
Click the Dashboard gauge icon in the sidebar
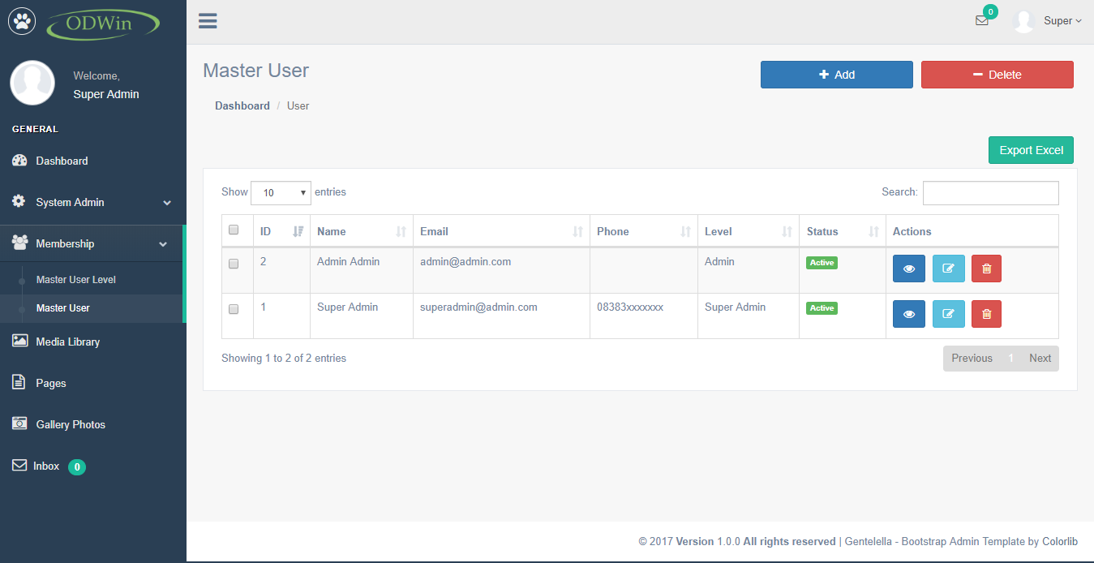click(x=19, y=161)
